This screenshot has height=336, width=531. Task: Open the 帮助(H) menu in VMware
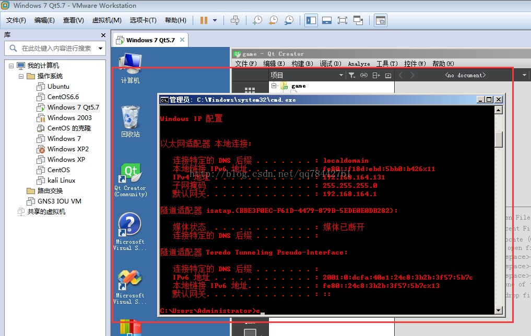tap(175, 20)
